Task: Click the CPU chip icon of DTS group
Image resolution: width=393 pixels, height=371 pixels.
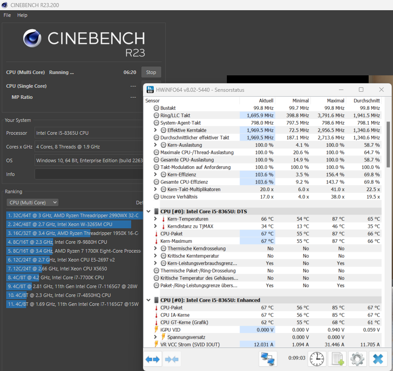Action: [x=156, y=211]
